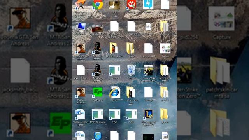Screen dimensions: 249x140
Task: Open the black icon in bottom row
Action: coord(148,137)
